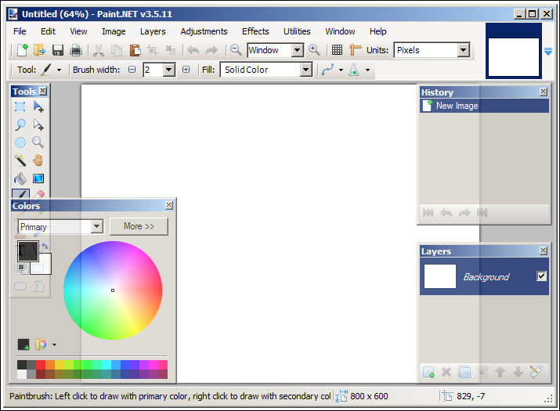Reset colors to black and white icon

coord(21,268)
